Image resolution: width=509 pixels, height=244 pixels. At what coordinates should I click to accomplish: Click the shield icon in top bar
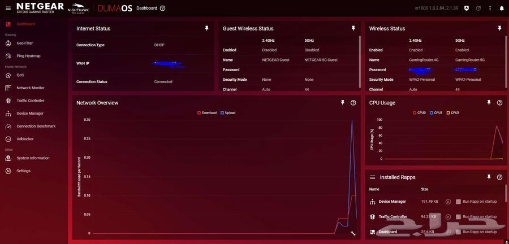pyautogui.click(x=466, y=8)
